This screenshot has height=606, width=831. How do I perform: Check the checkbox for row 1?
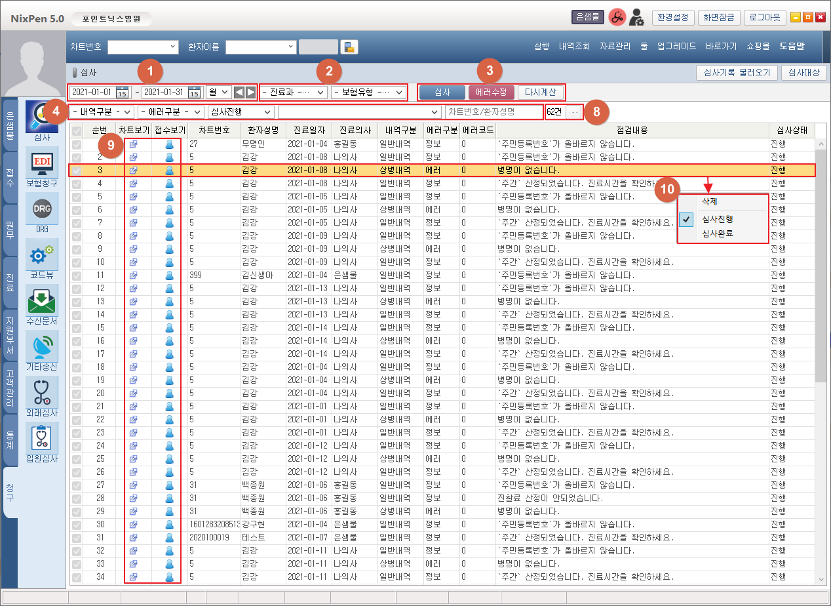(x=77, y=144)
